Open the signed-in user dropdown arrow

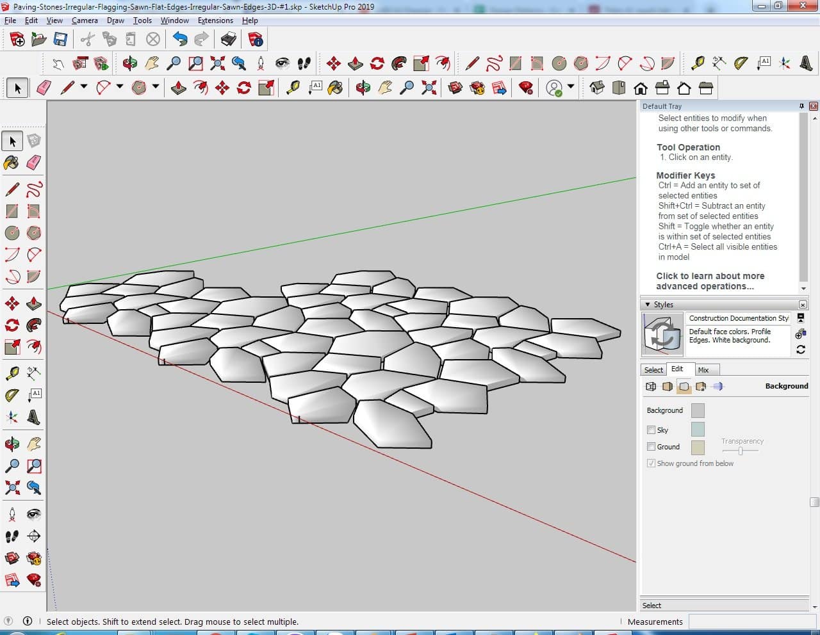[570, 87]
